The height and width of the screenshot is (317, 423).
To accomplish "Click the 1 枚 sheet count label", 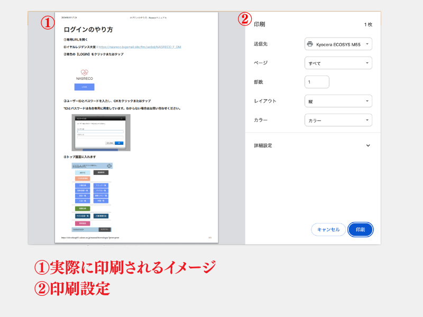I will click(x=367, y=24).
